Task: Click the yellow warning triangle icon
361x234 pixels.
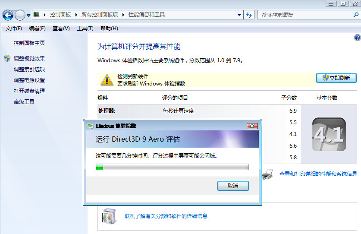Action: click(107, 79)
